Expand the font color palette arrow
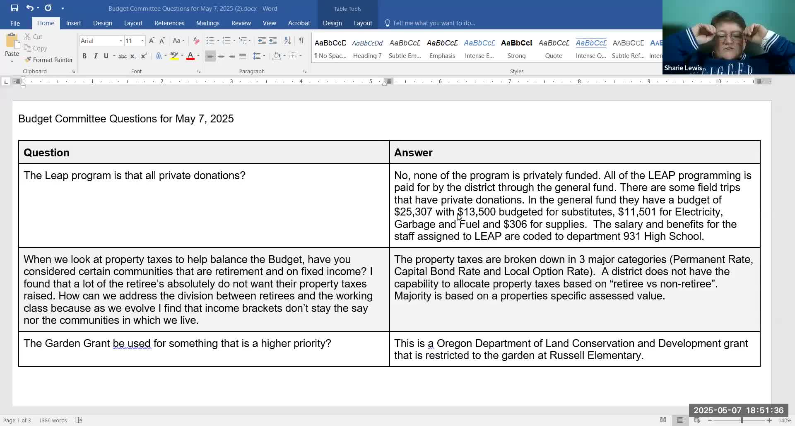This screenshot has width=795, height=426. point(198,56)
